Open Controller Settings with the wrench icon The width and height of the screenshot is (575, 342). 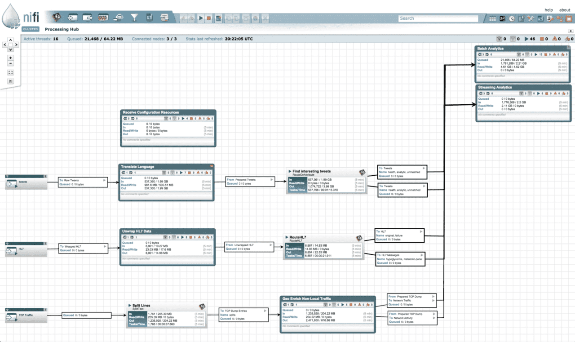[x=531, y=18]
